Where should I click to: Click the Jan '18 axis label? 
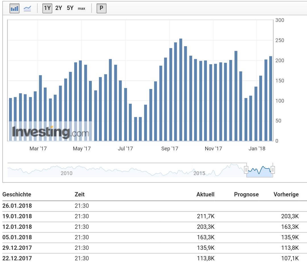click(x=257, y=149)
